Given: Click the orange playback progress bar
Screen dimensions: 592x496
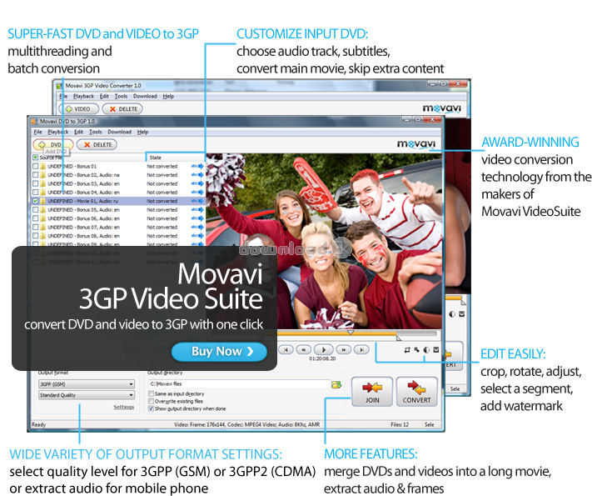Looking at the screenshot, I should [x=336, y=334].
